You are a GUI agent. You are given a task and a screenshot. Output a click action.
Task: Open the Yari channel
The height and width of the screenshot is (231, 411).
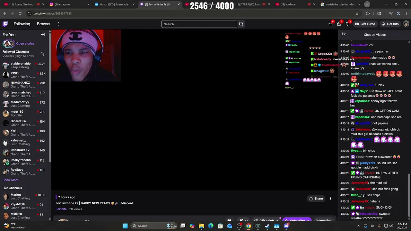click(x=25, y=133)
